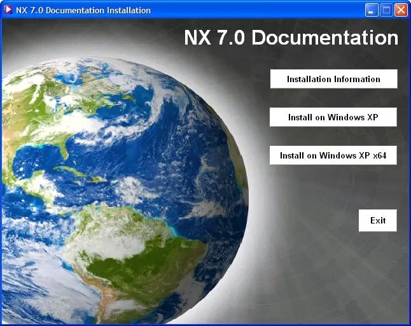Click the window title NX 7.0 Documentation Installation

(83, 10)
